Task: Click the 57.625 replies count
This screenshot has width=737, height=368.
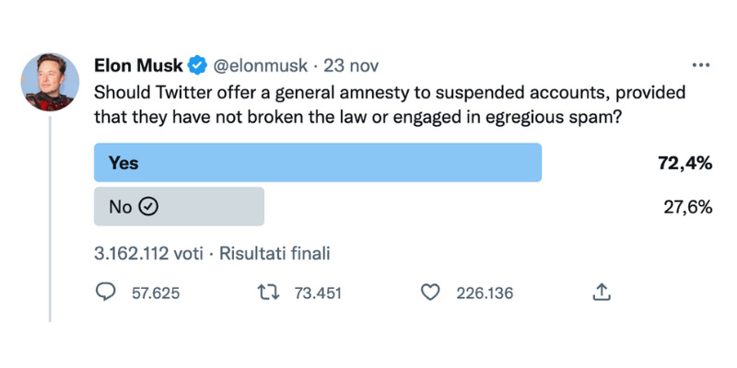Action: tap(156, 293)
